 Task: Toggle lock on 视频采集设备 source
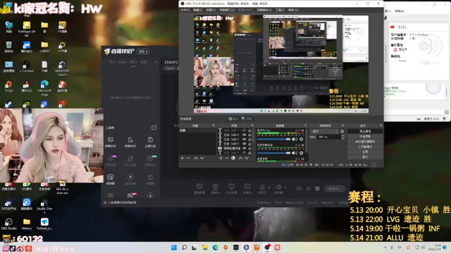250,148
